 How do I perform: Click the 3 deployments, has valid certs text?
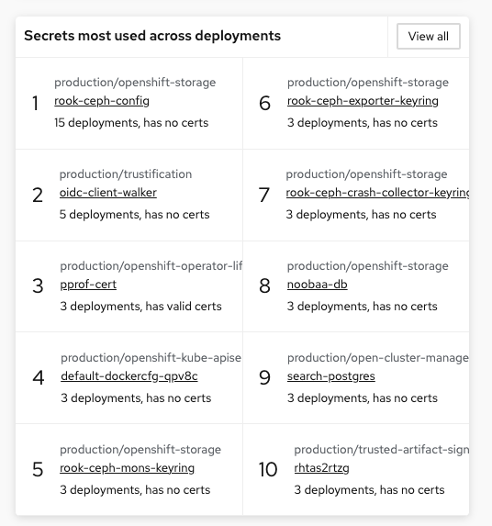coord(140,307)
